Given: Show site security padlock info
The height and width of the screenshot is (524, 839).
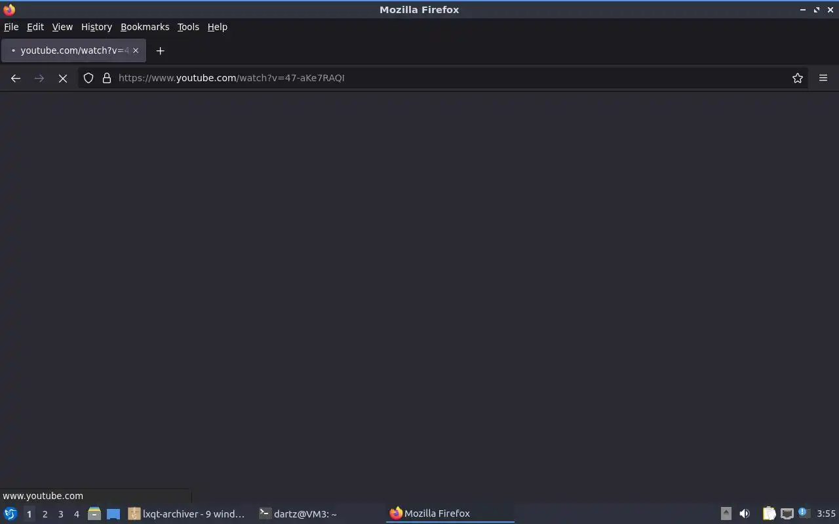Looking at the screenshot, I should tap(107, 78).
